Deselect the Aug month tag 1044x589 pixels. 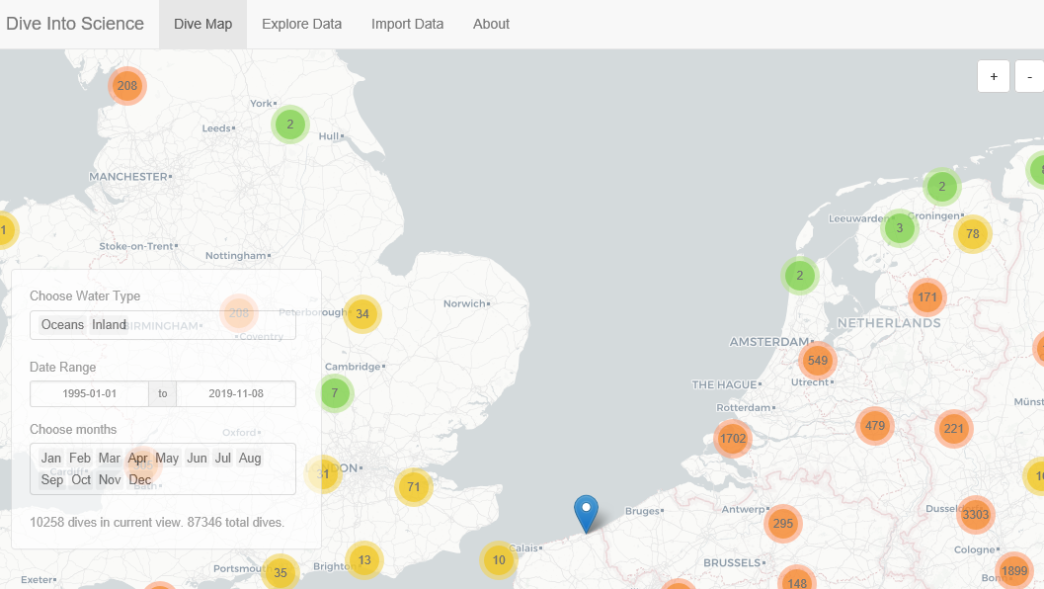[250, 459]
